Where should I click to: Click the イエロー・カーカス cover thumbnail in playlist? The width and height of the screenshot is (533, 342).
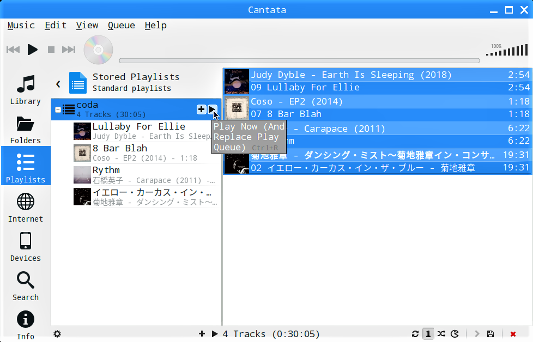tap(82, 197)
